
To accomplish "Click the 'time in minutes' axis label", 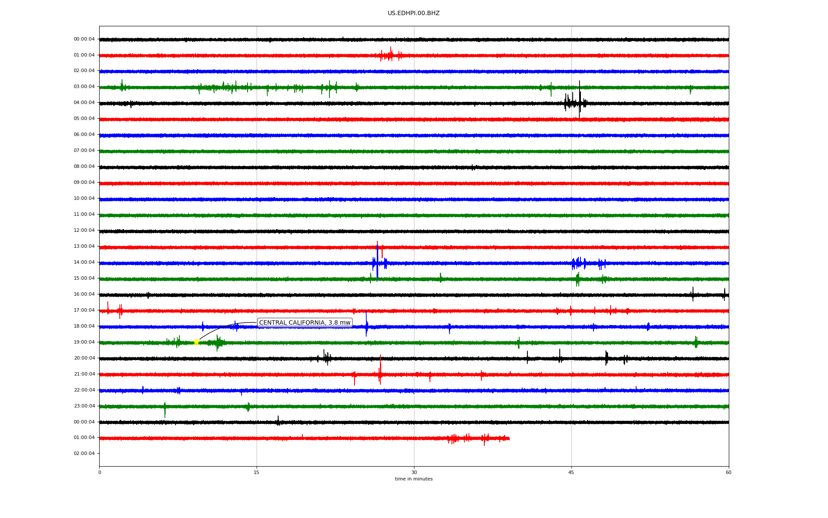I will click(414, 479).
